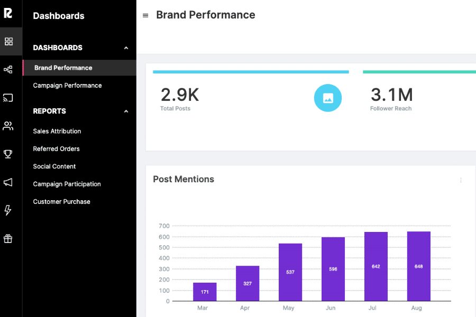
Task: Open the dashboards grid icon in the sidebar
Action: [8, 41]
